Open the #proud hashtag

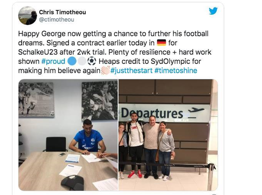(x=53, y=61)
